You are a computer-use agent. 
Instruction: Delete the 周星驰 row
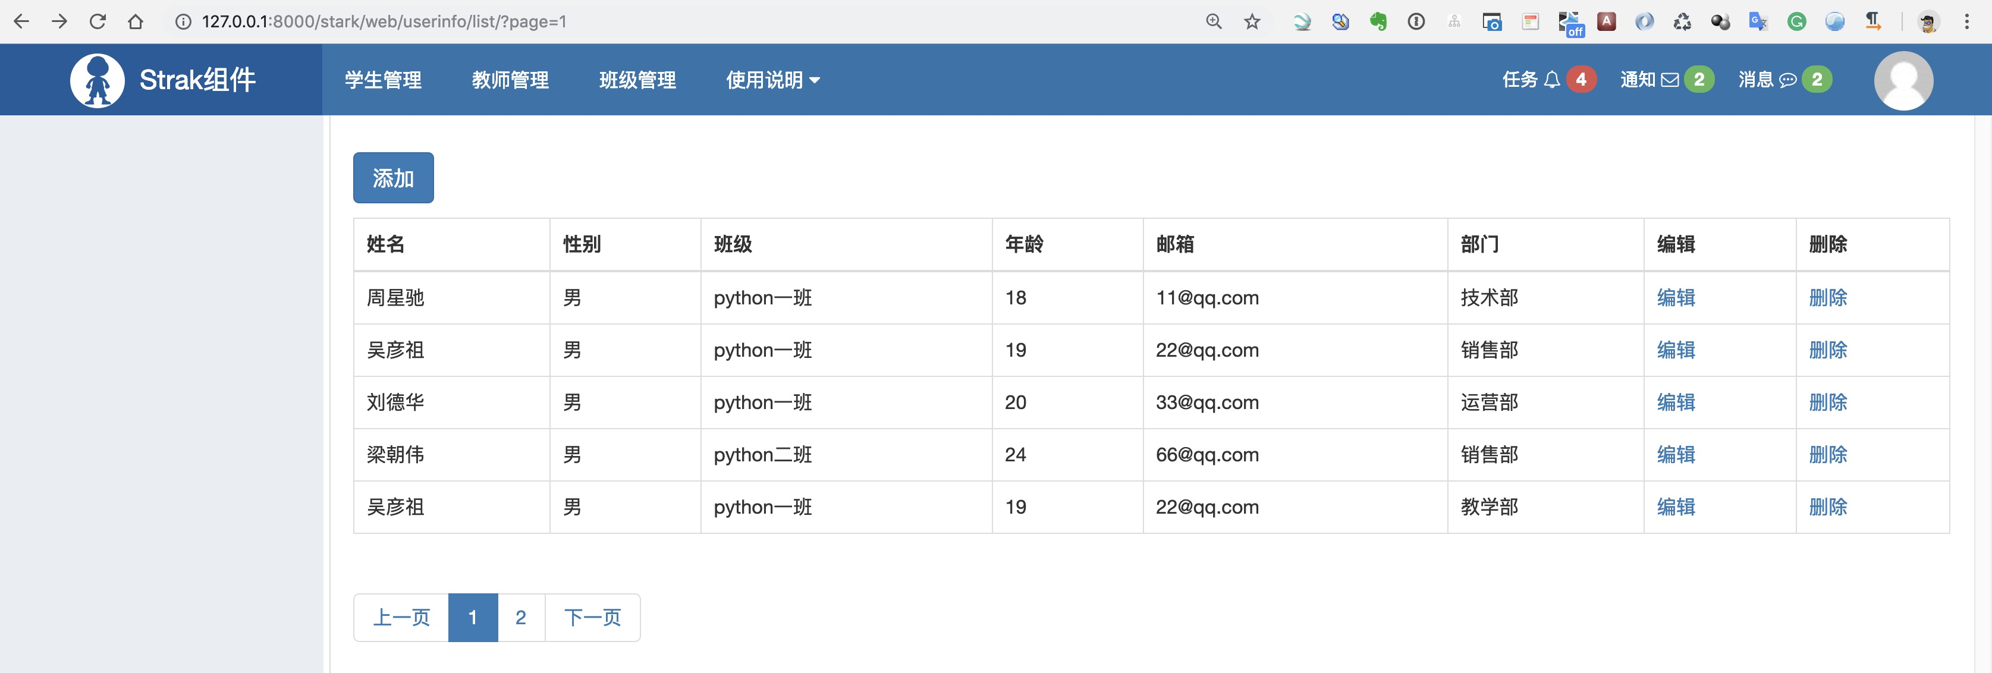(x=1828, y=298)
